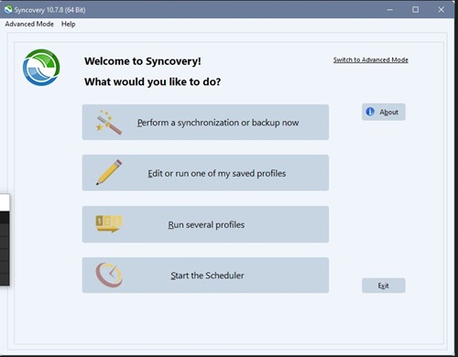This screenshot has width=458, height=357.
Task: Click the pencil icon for editing profiles
Action: pyautogui.click(x=109, y=172)
